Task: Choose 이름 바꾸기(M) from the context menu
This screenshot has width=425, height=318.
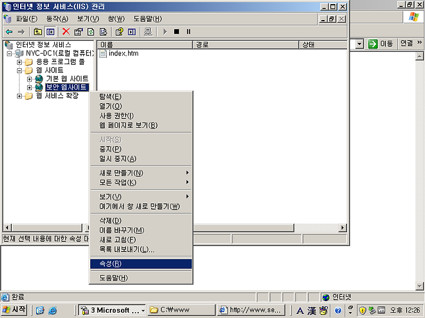Action: tap(141, 230)
